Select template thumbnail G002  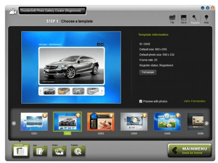point(67,121)
